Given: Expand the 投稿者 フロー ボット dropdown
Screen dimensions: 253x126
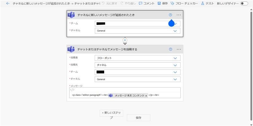Looking at the screenshot, I should pyautogui.click(x=137, y=58).
